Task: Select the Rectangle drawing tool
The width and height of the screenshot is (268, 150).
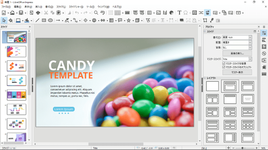Action: coord(44,20)
